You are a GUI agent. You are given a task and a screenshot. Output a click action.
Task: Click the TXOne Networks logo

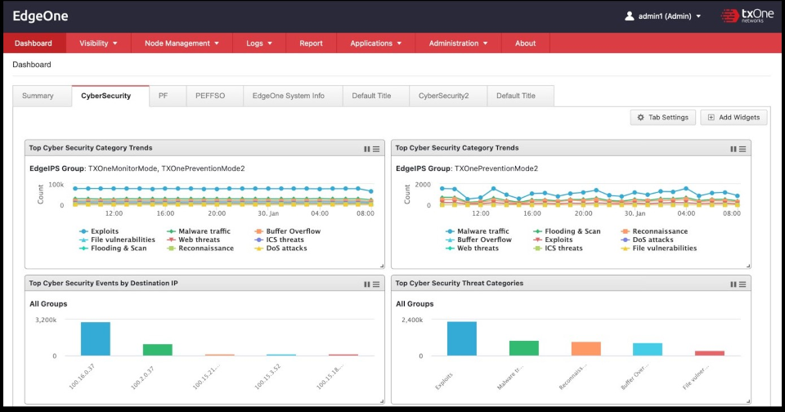click(747, 16)
